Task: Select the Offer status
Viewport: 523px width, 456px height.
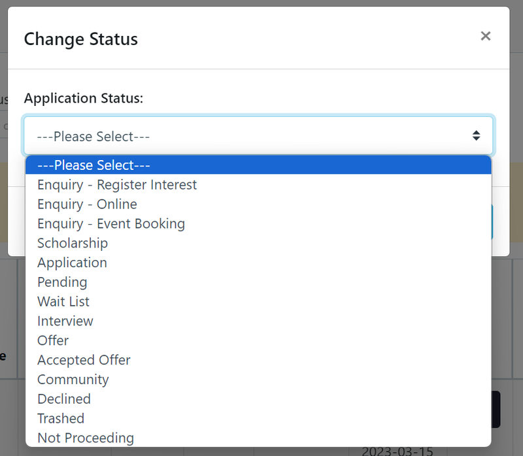Action: pyautogui.click(x=52, y=340)
